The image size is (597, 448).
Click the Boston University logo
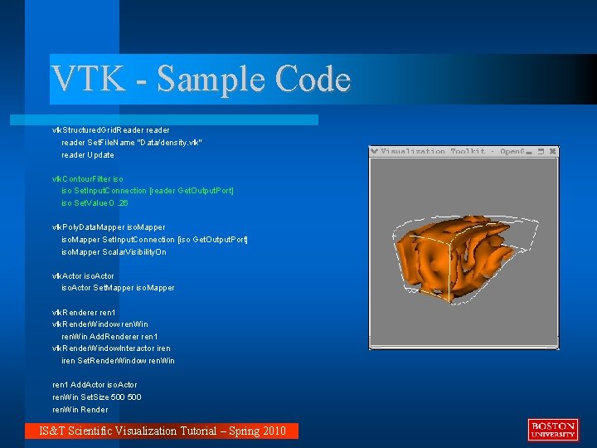point(553,430)
